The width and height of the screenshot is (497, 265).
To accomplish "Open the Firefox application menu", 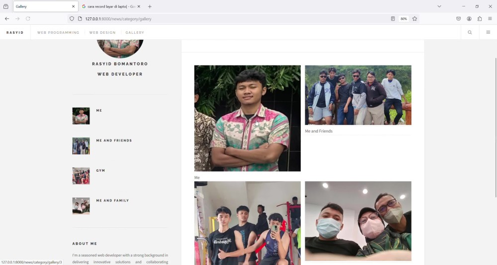I will tap(490, 19).
